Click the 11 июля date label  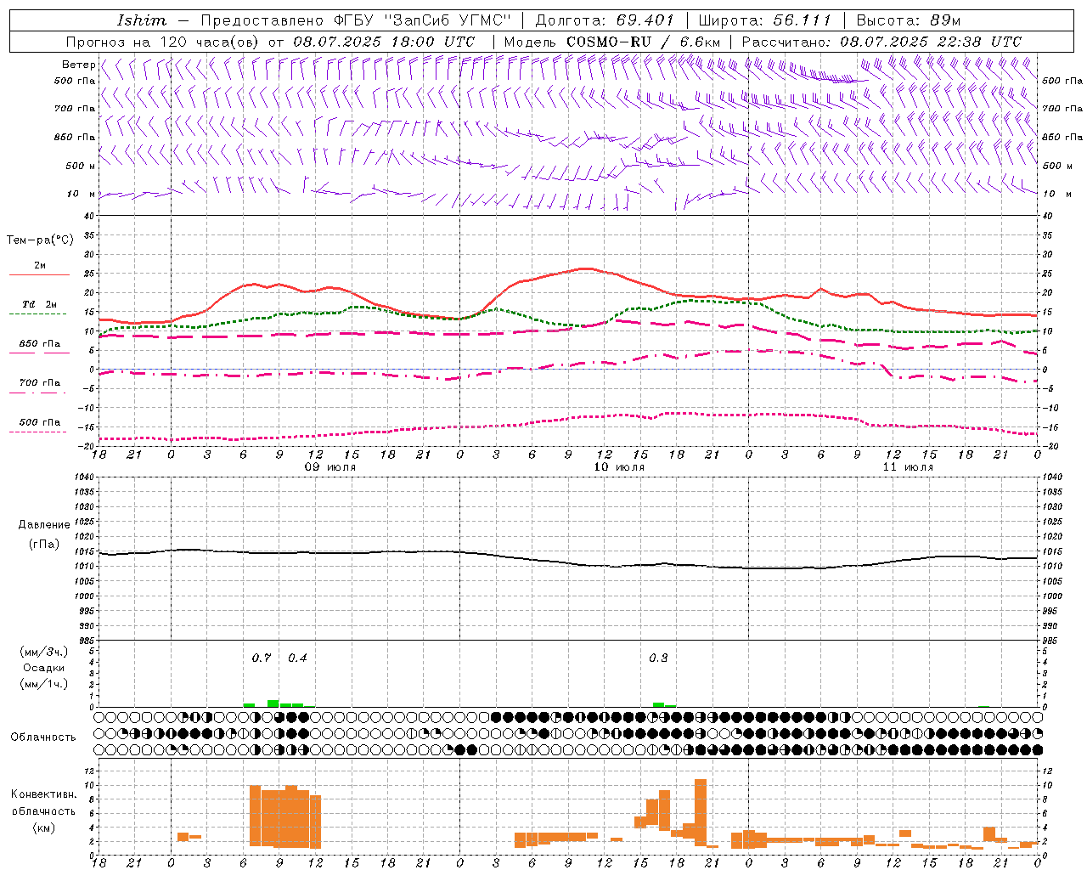tap(907, 467)
